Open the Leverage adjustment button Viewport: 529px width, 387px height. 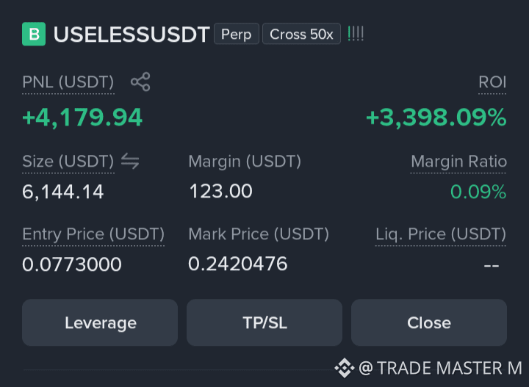pyautogui.click(x=100, y=322)
